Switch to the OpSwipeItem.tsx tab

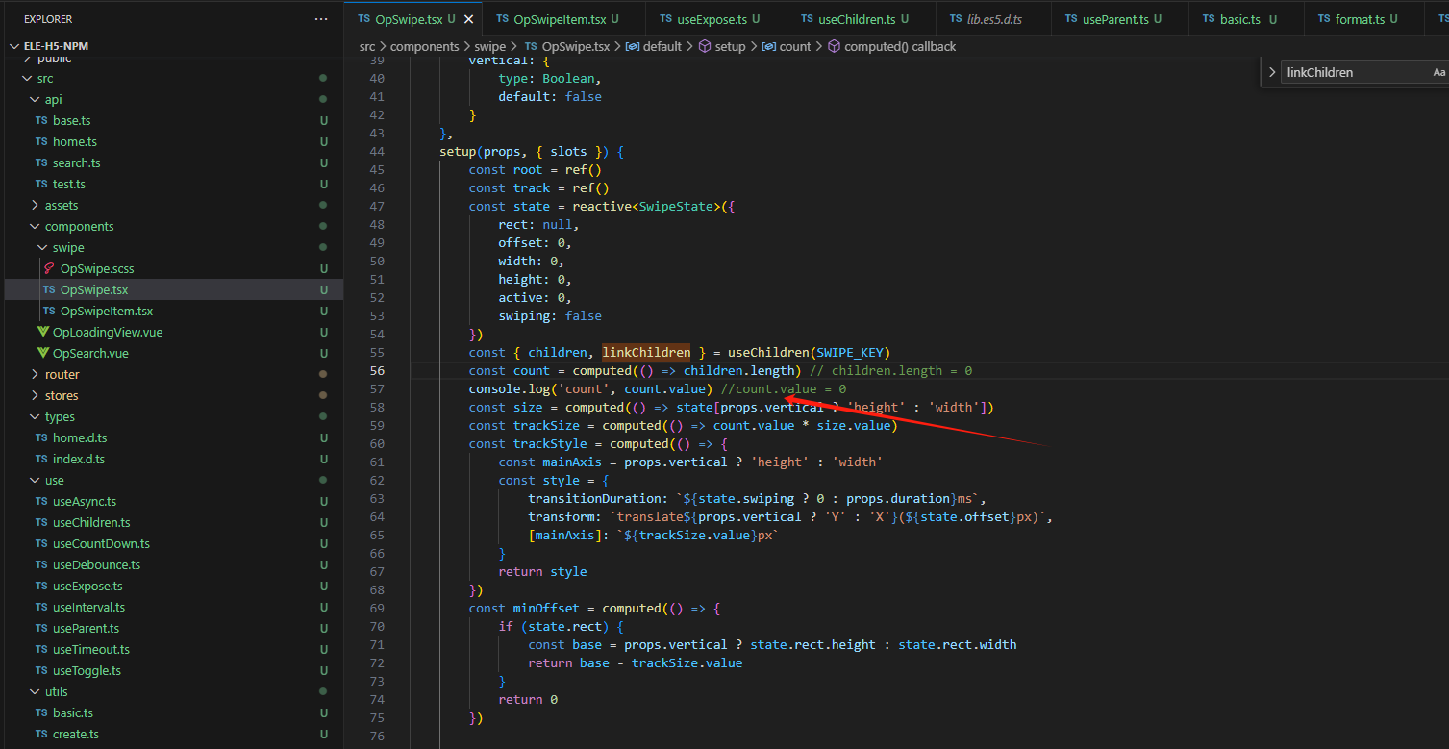559,19
